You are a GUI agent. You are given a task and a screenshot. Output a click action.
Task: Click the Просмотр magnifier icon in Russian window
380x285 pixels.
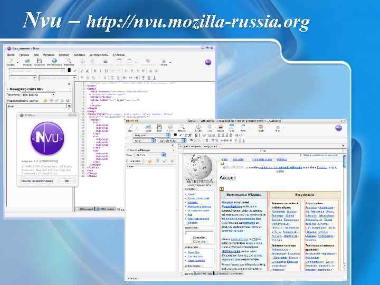(x=69, y=62)
